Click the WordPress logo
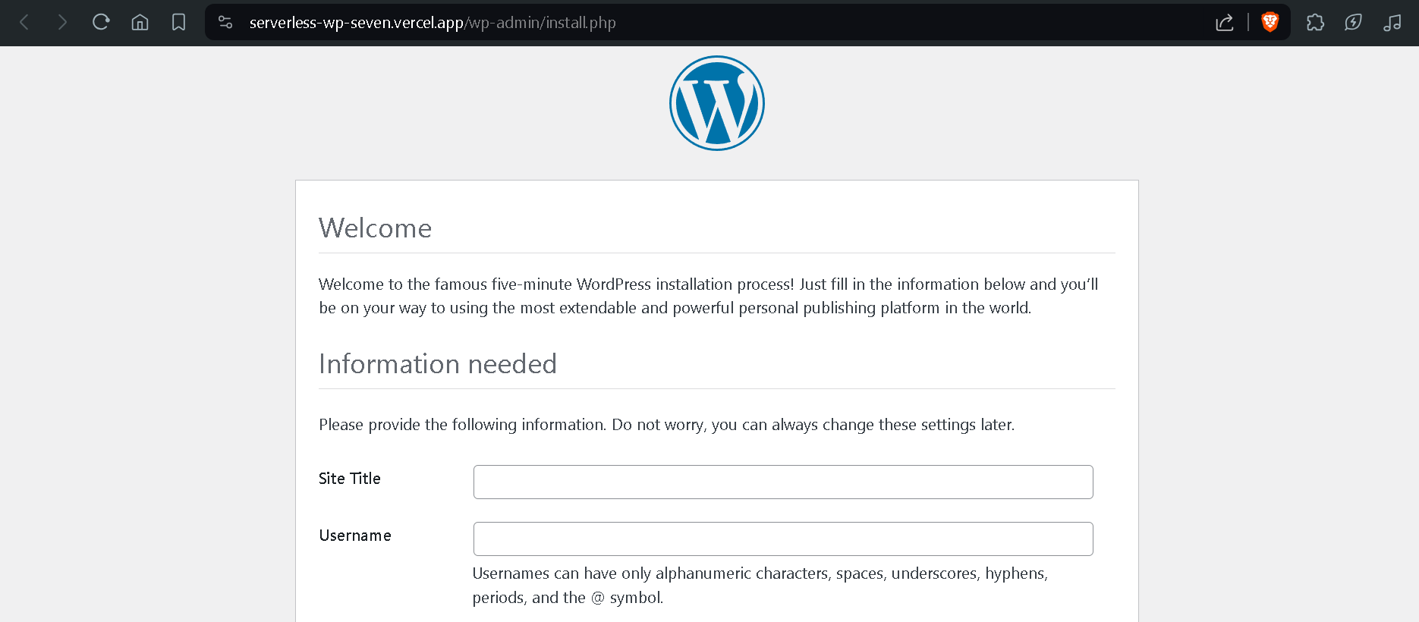Screen dimensions: 1419x622 [716, 103]
